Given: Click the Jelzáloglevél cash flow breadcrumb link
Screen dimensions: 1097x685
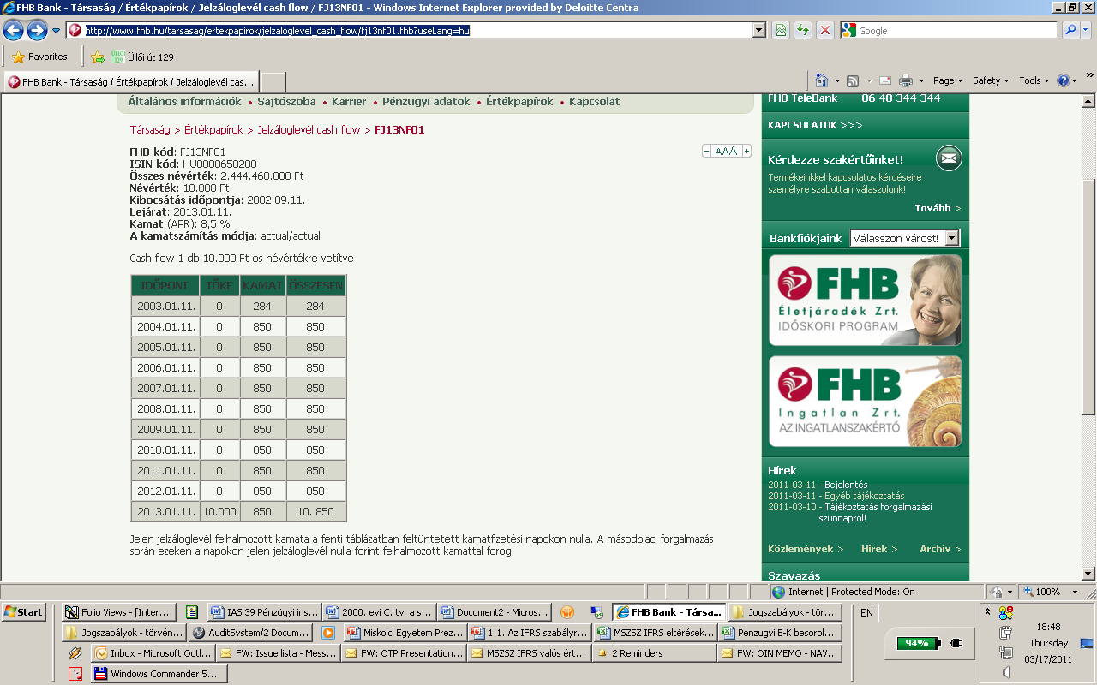Looking at the screenshot, I should (x=309, y=130).
